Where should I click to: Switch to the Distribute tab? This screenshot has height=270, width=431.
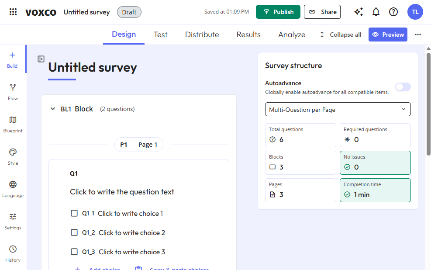[x=202, y=35]
